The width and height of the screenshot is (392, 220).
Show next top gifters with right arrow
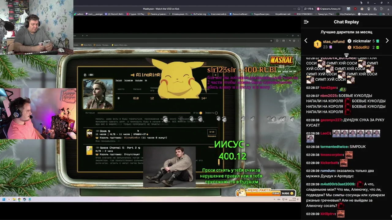coord(387,41)
